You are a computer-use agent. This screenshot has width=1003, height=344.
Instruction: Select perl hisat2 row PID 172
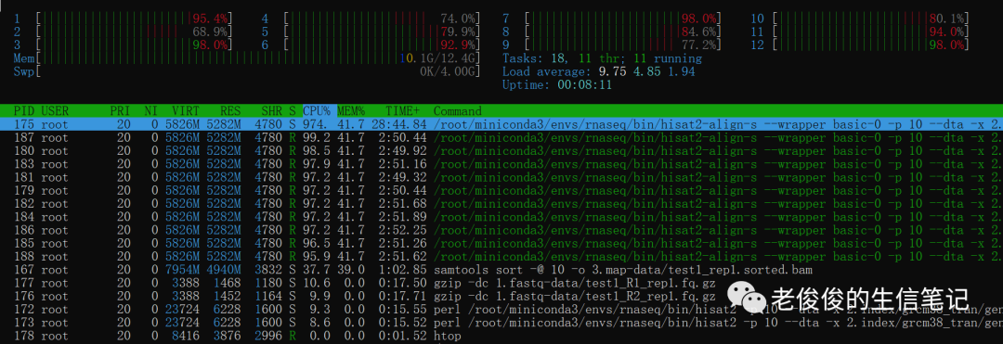coord(501,309)
